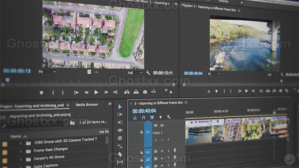This screenshot has width=299, height=168.
Task: Mute audio track A2
Action: (162, 158)
